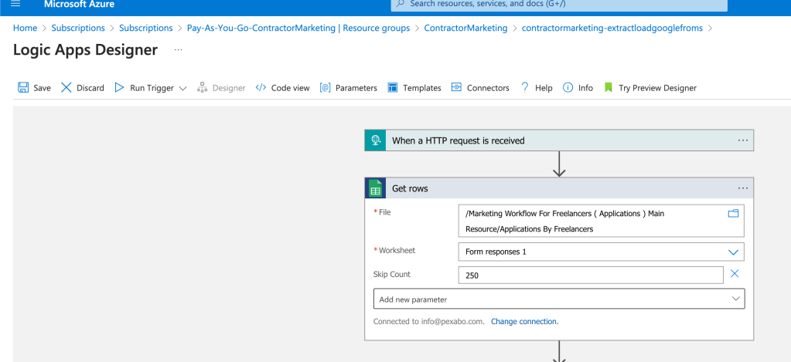
Task: Click the Templates icon
Action: pos(393,87)
